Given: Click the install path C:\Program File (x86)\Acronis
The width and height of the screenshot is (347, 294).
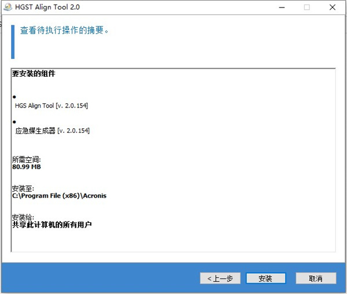Looking at the screenshot, I should (x=59, y=196).
